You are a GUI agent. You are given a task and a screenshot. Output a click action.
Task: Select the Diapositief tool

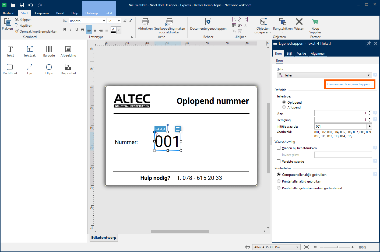(68, 69)
